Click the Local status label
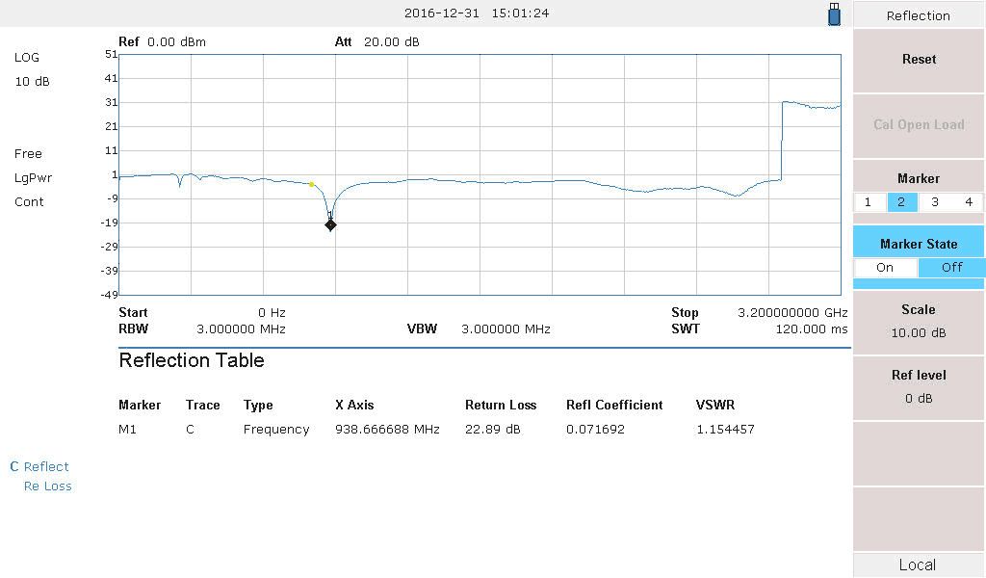The width and height of the screenshot is (986, 578). click(918, 565)
